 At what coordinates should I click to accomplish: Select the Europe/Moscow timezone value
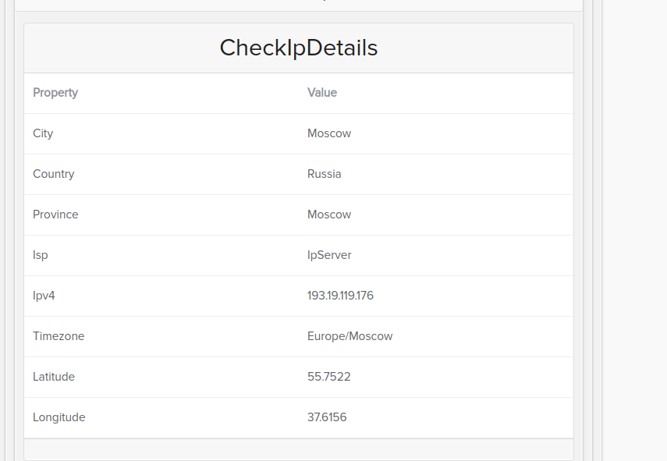click(349, 336)
